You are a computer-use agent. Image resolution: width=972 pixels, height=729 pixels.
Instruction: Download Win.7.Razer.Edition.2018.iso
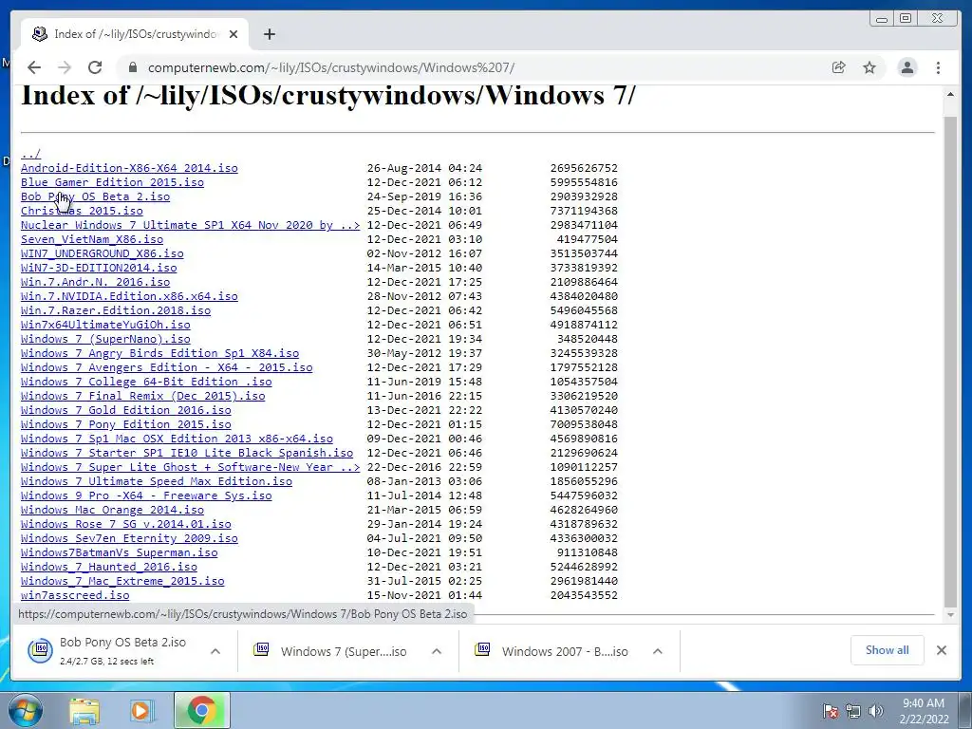[x=115, y=310]
